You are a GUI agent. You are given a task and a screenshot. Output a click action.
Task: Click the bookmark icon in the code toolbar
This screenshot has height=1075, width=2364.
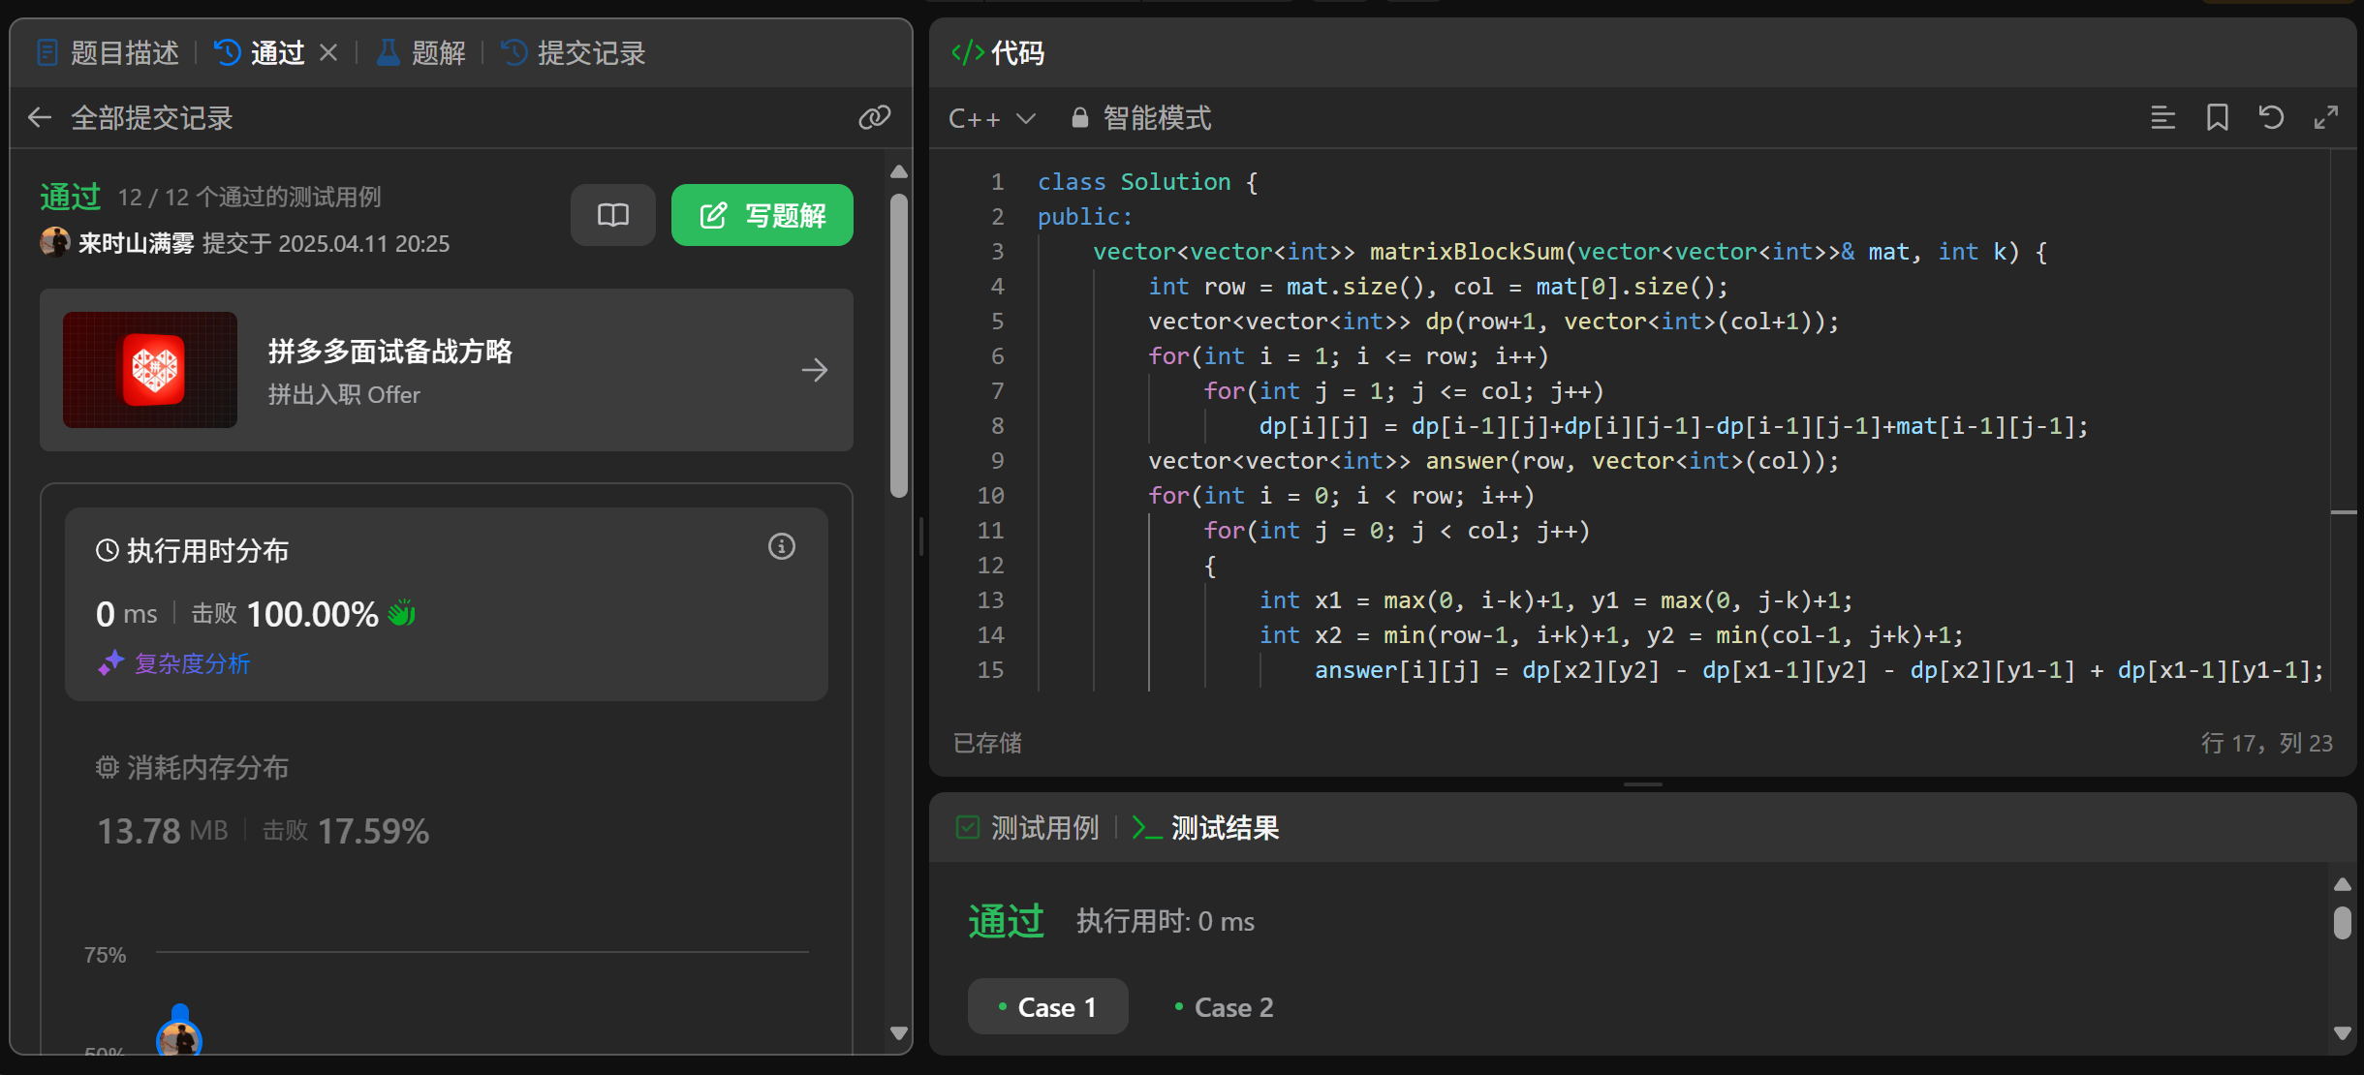click(x=2217, y=118)
